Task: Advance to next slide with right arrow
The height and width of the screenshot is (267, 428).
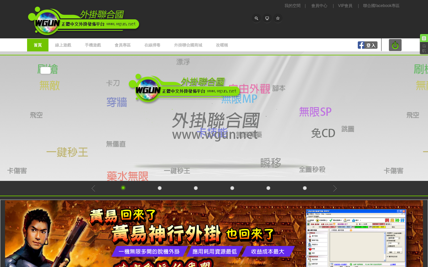Action: (x=335, y=189)
